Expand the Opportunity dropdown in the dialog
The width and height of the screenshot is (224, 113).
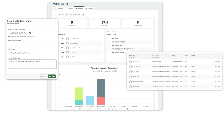(32, 53)
